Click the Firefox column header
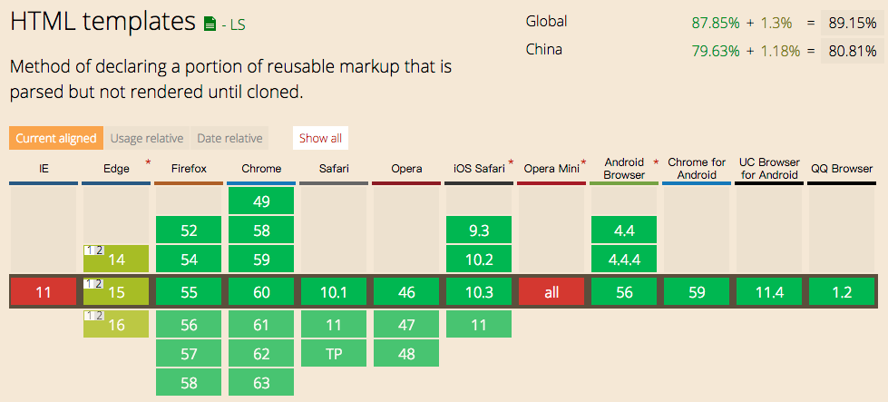 (x=189, y=169)
